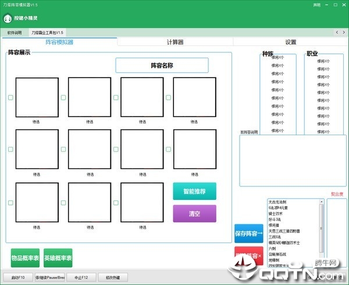
Task: Open the 英雄概率表 table
Action: (58, 258)
